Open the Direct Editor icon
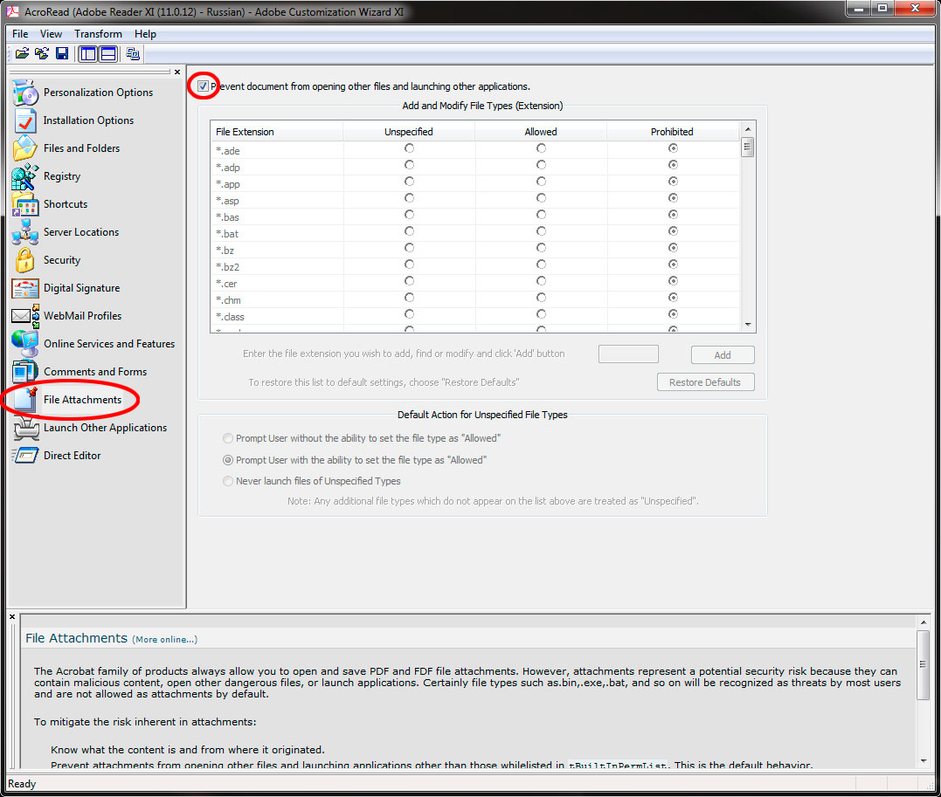This screenshot has height=797, width=941. 25,456
